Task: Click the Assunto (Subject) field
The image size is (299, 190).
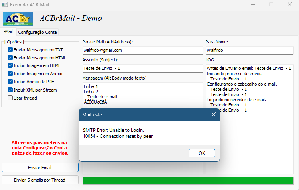Action: (143, 68)
